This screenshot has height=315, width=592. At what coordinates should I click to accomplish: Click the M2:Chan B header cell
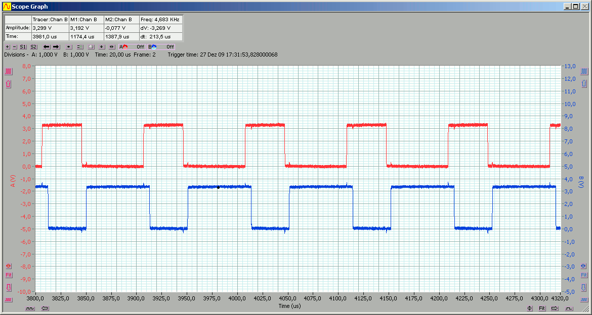tap(121, 19)
